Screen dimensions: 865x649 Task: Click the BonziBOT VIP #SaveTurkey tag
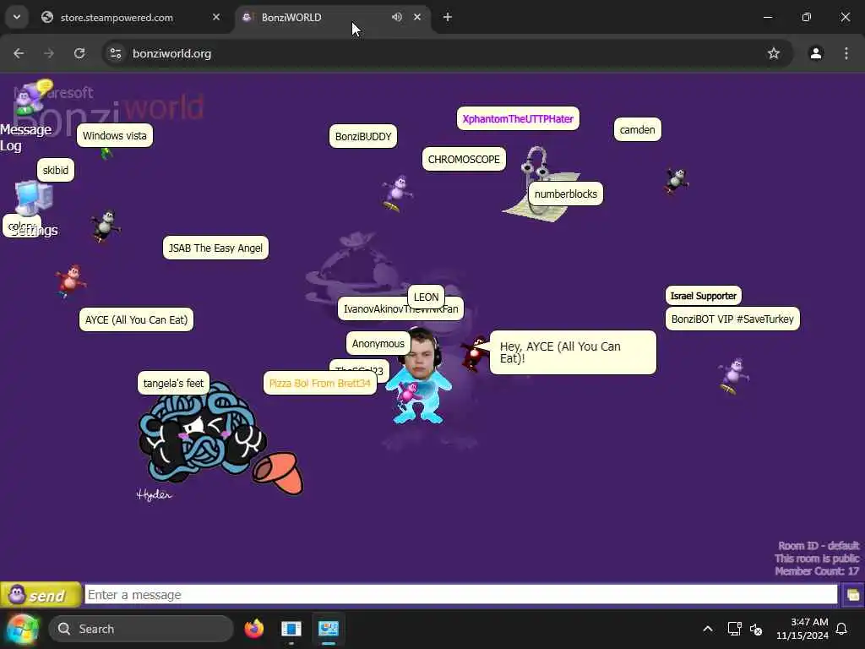click(732, 319)
